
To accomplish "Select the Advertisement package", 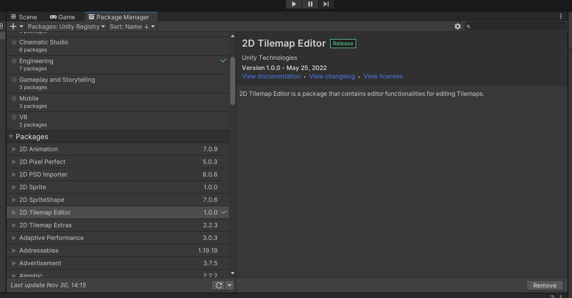I will 118,263.
